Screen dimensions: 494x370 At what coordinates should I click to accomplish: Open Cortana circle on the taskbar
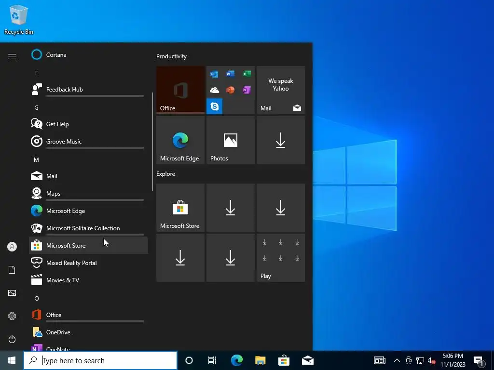point(189,360)
